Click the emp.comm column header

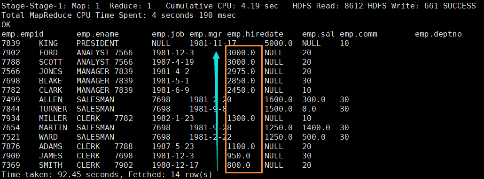pyautogui.click(x=359, y=34)
